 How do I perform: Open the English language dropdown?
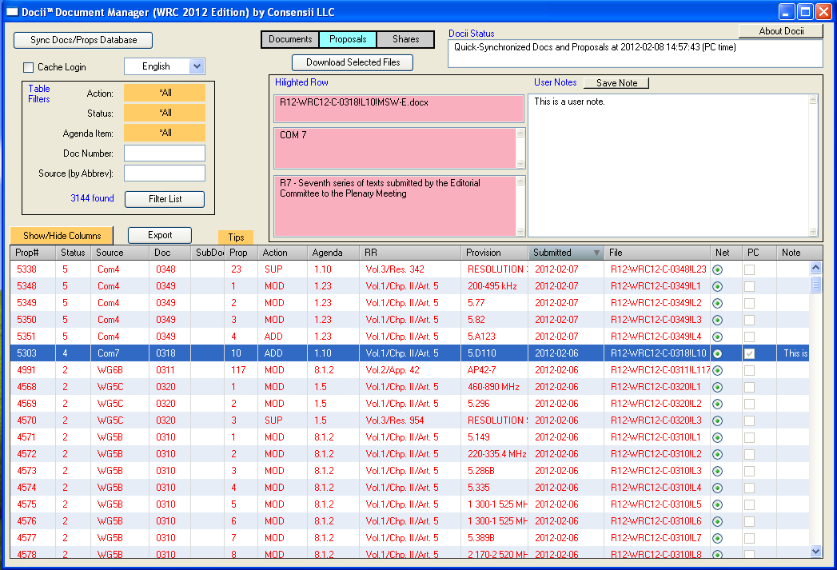[x=197, y=66]
